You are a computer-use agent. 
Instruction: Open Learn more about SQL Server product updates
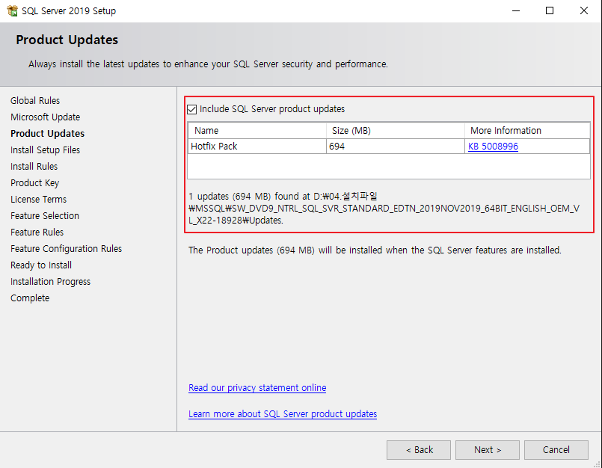tap(283, 414)
